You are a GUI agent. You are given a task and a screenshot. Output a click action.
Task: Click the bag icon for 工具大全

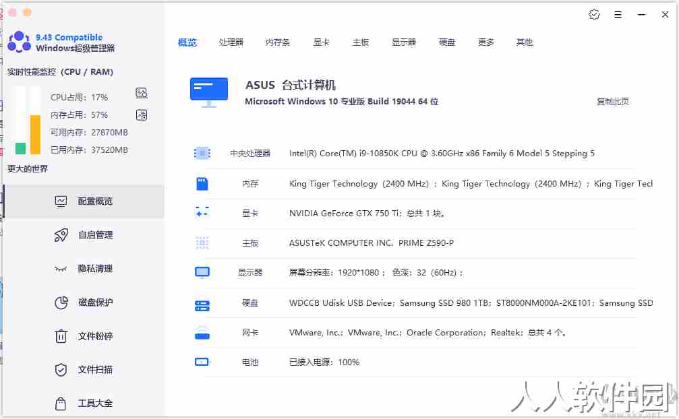click(x=61, y=404)
